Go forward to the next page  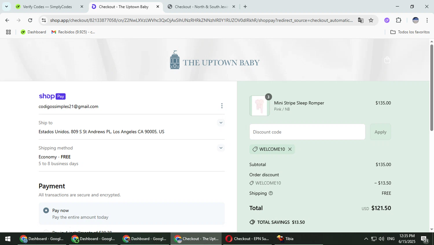click(x=19, y=20)
